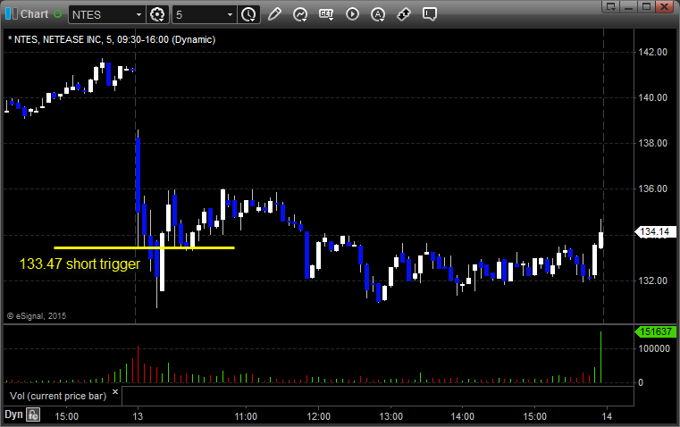Click the 134.14 current price label
This screenshot has width=680, height=427.
coord(654,232)
